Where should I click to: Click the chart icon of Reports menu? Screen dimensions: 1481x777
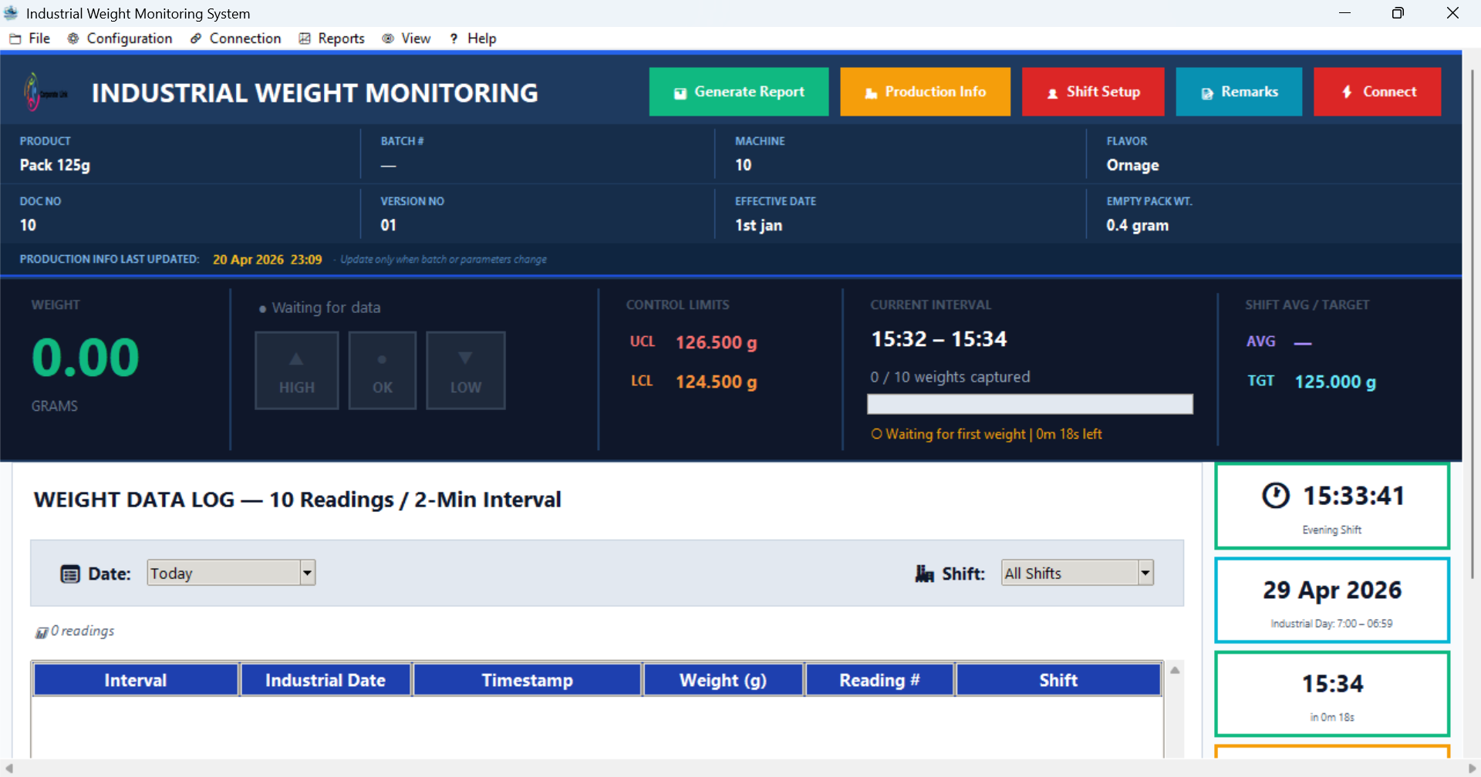pyautogui.click(x=305, y=39)
